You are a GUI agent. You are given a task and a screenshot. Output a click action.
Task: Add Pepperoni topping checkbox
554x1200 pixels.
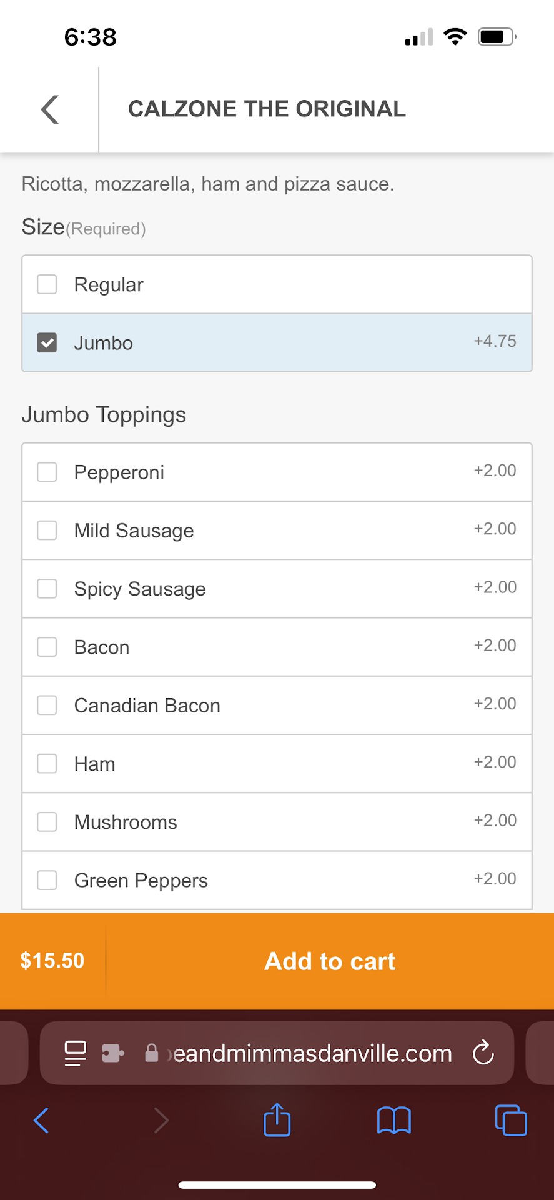click(47, 472)
